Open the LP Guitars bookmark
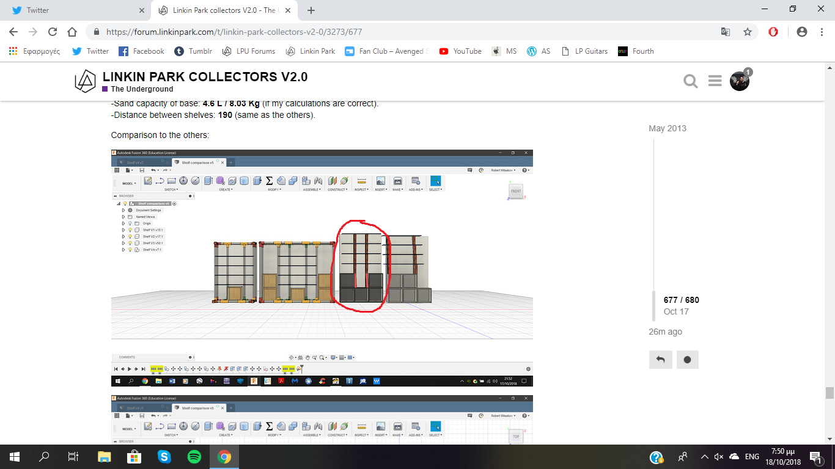The height and width of the screenshot is (469, 835). [584, 51]
